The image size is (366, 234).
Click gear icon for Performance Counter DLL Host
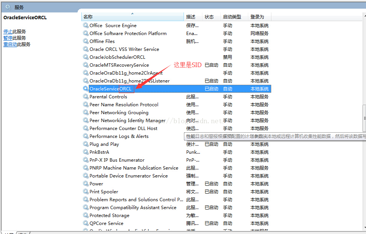[86, 128]
